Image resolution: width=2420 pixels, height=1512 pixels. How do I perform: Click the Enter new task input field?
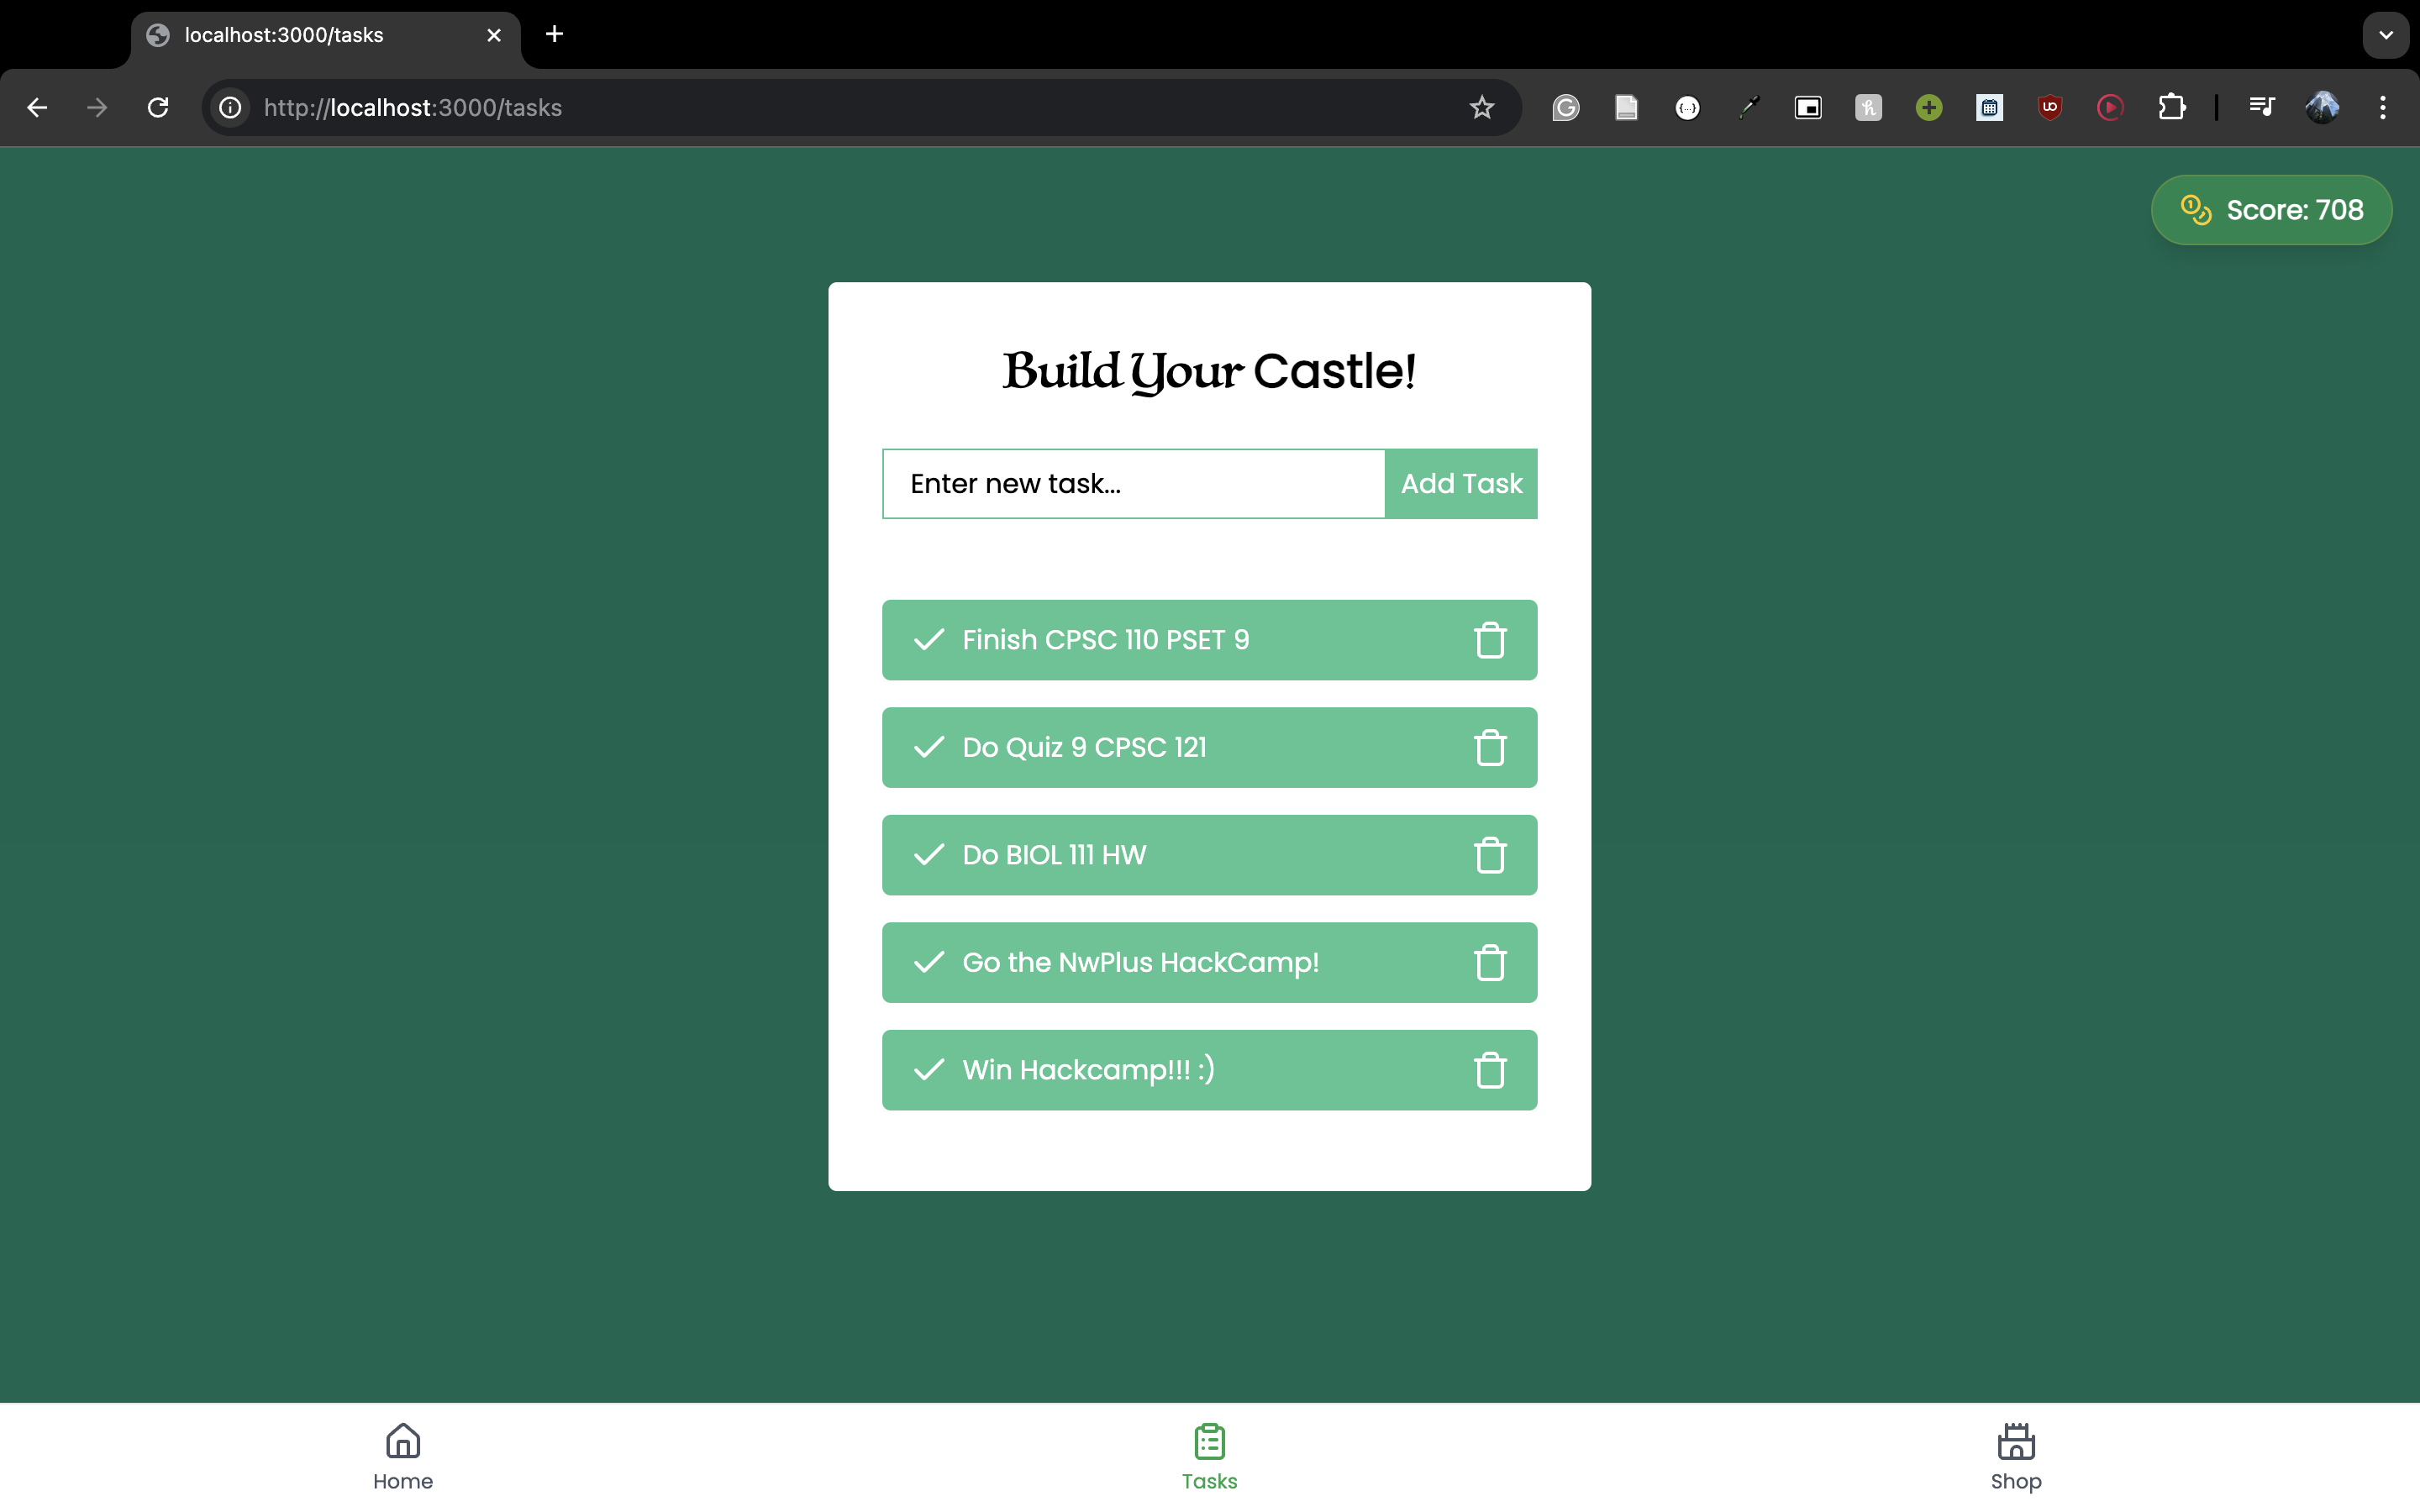[1133, 484]
